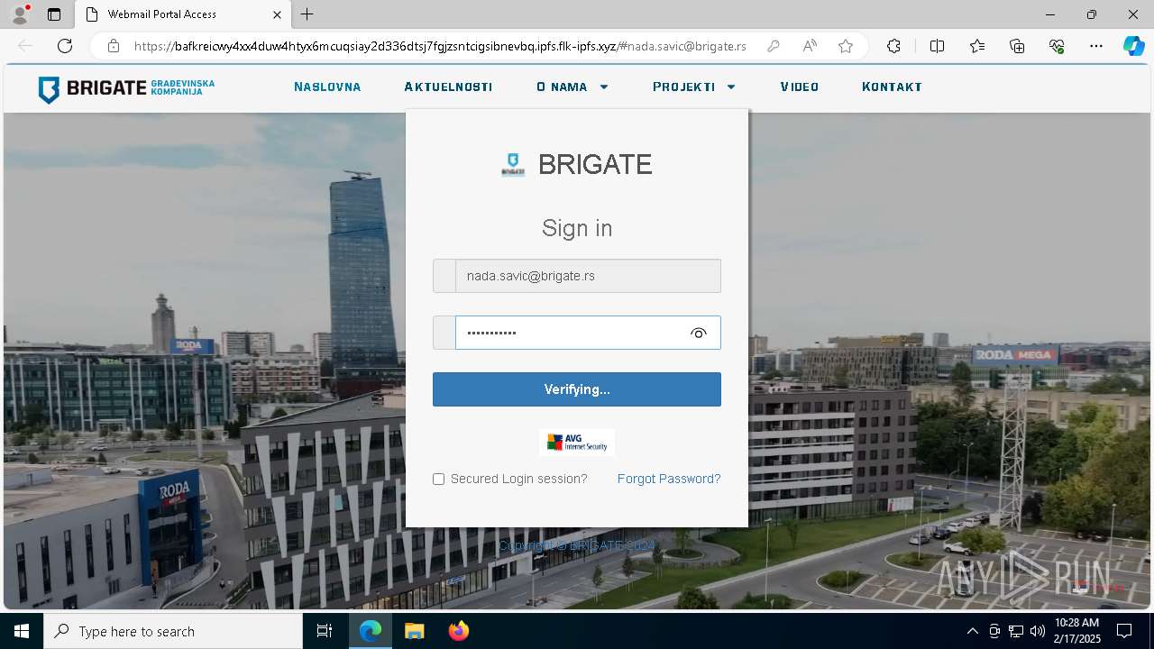
Task: Select the Webmail Portal Access tab
Action: (184, 14)
